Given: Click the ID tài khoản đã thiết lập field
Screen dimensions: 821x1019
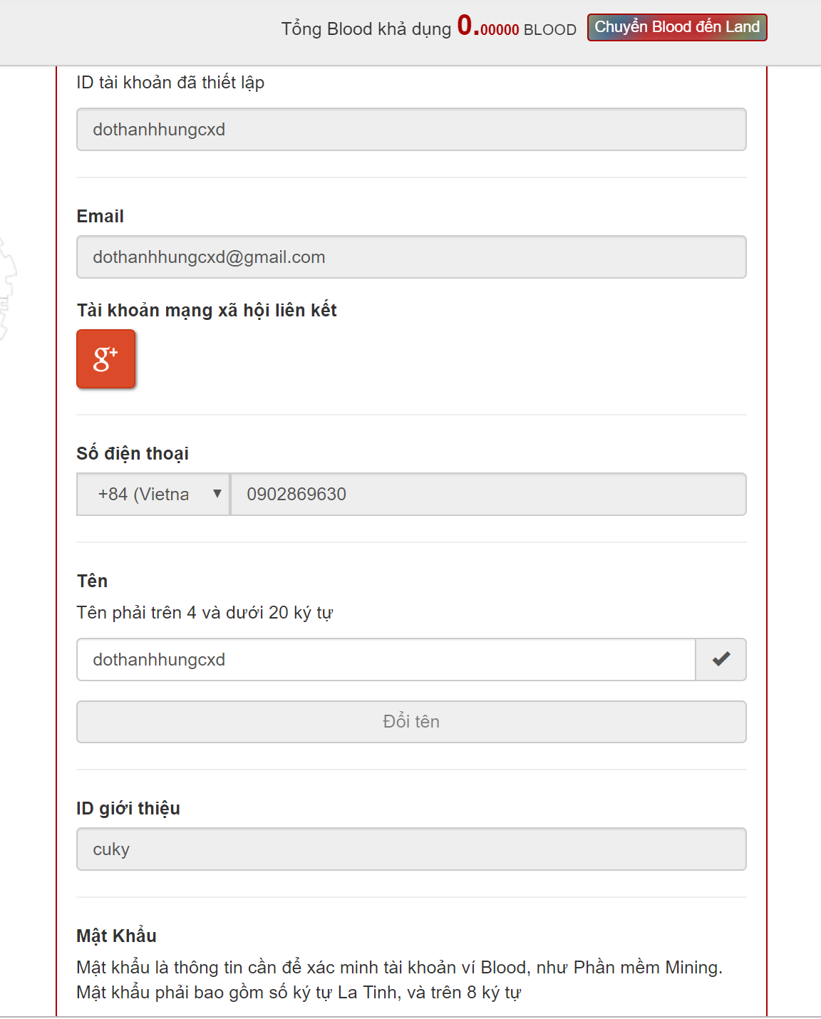Looking at the screenshot, I should (411, 130).
